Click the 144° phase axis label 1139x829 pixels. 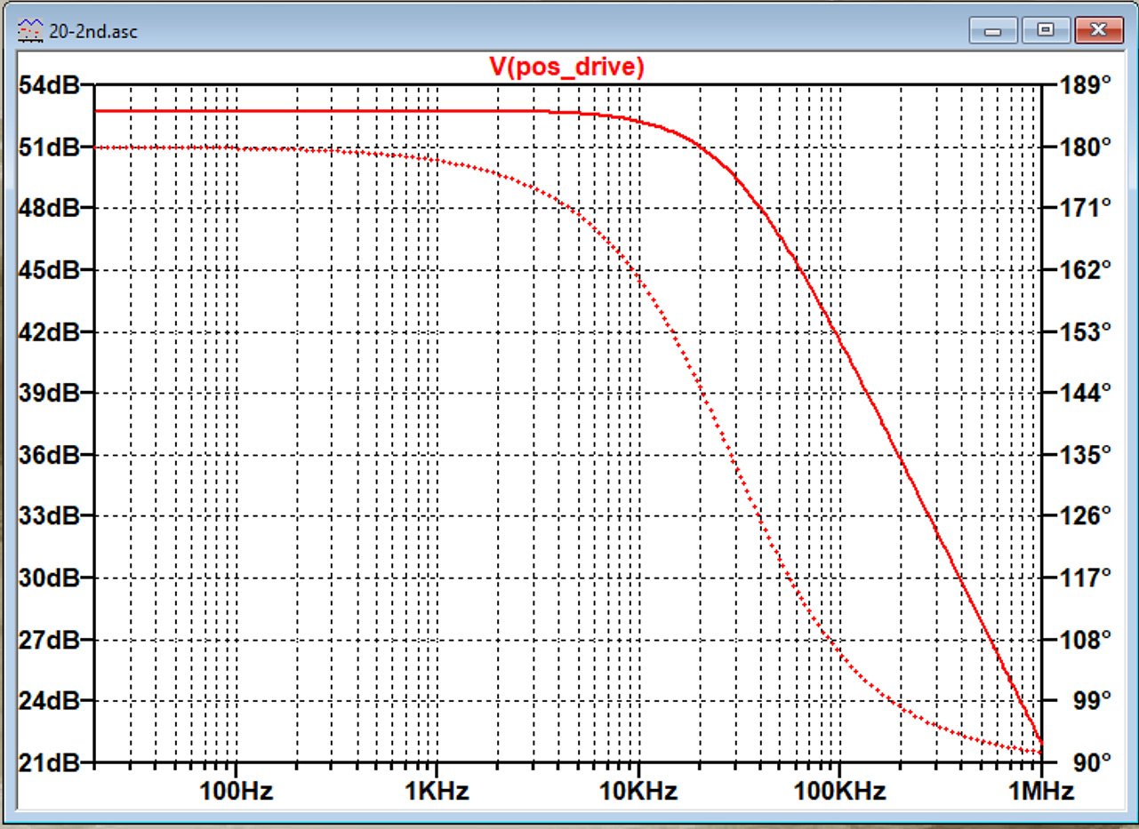[1085, 393]
